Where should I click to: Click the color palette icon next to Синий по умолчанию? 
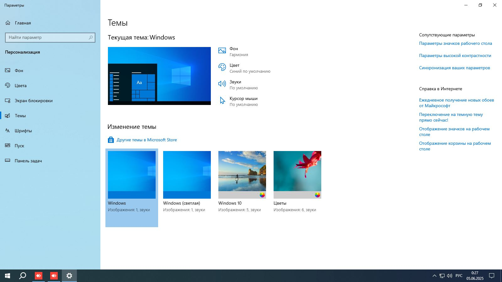(222, 67)
